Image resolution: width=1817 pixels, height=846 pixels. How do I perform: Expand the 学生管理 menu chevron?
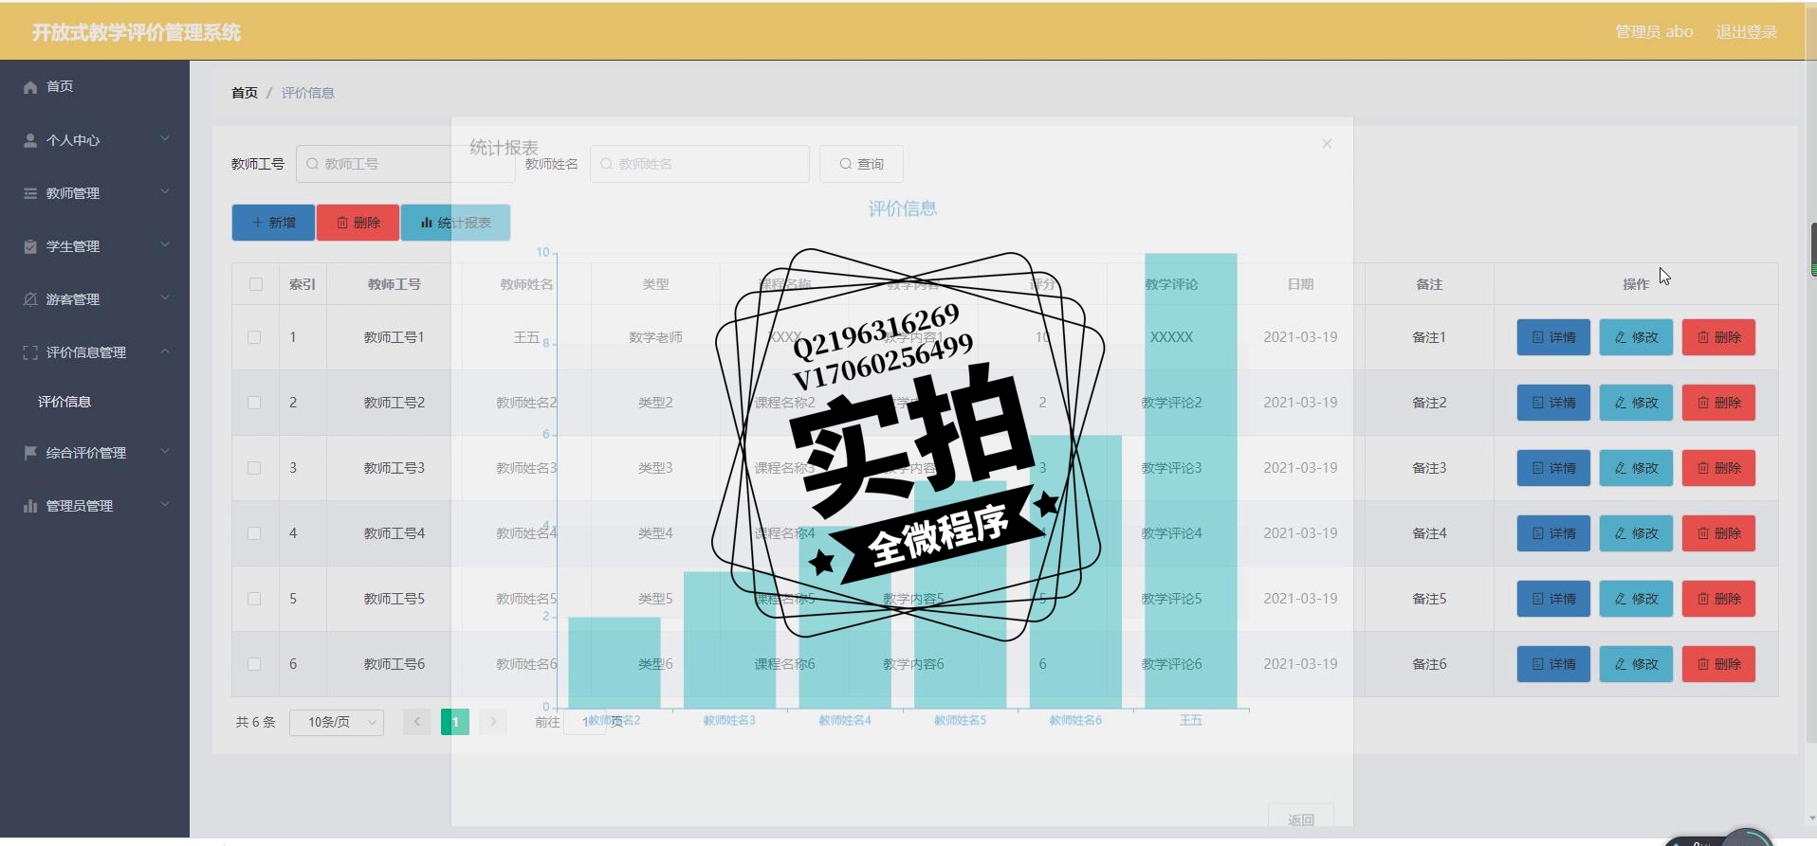pyautogui.click(x=165, y=244)
